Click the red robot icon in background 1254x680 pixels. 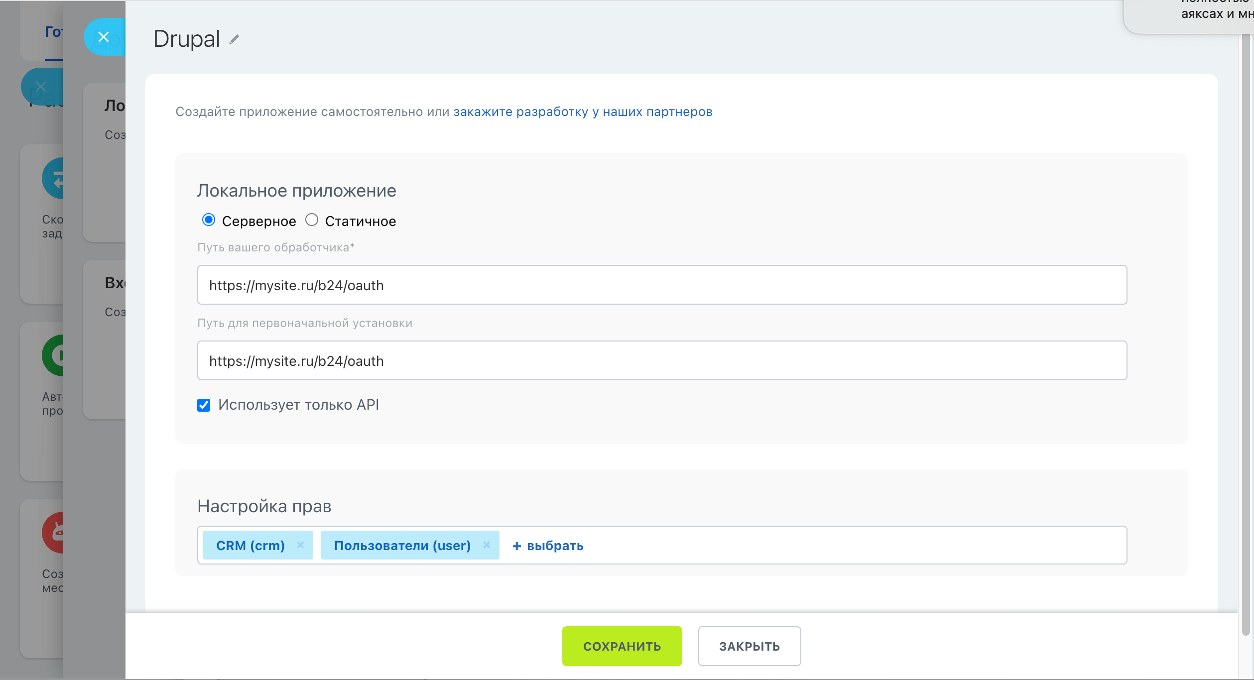(53, 533)
